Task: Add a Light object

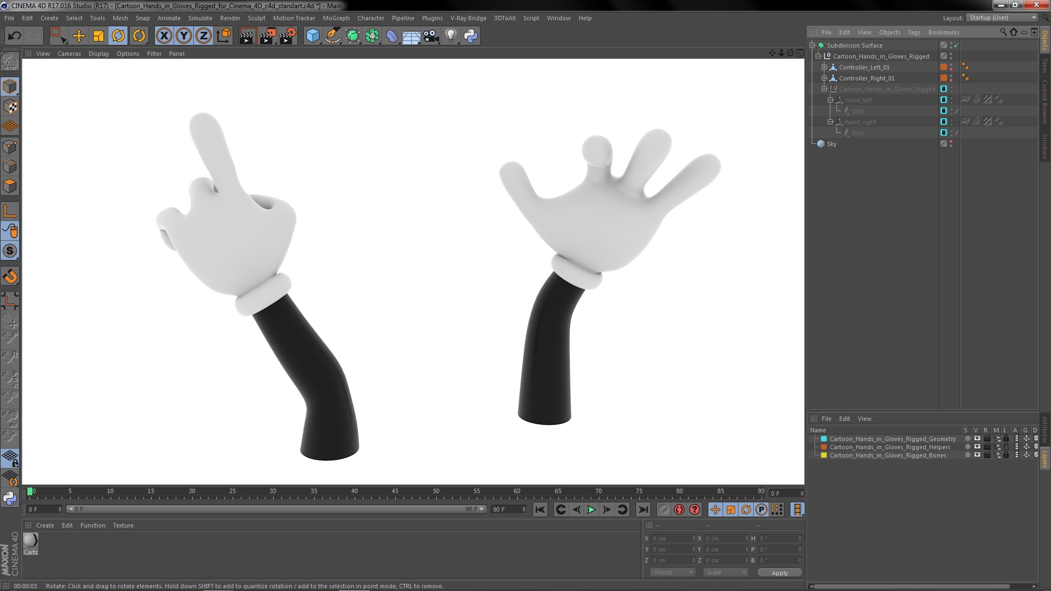Action: (451, 36)
